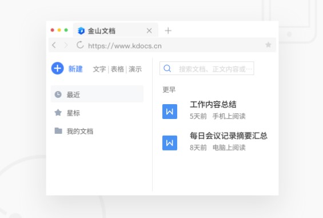The width and height of the screenshot is (323, 218).
Task: Click the red close window dot
Action: [53, 30]
